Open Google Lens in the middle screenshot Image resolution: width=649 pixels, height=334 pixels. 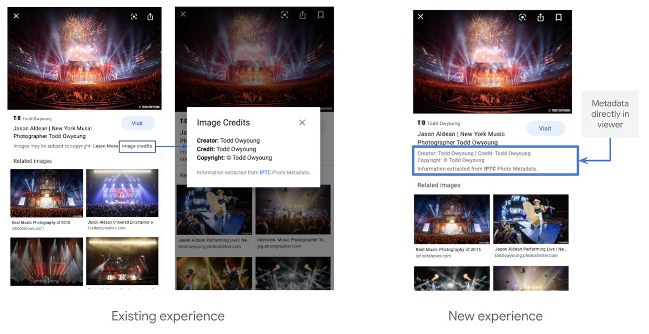pos(285,15)
